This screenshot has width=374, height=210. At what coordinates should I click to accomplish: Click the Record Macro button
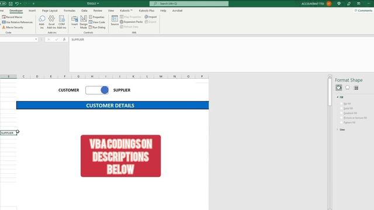(x=12, y=17)
